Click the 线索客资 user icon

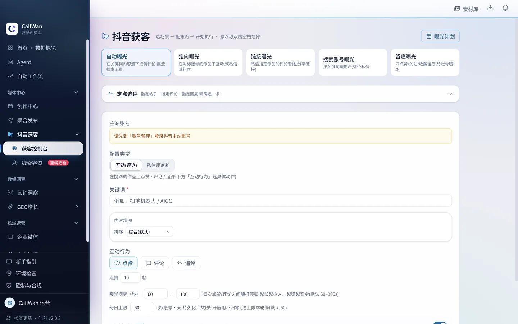[x=15, y=163]
